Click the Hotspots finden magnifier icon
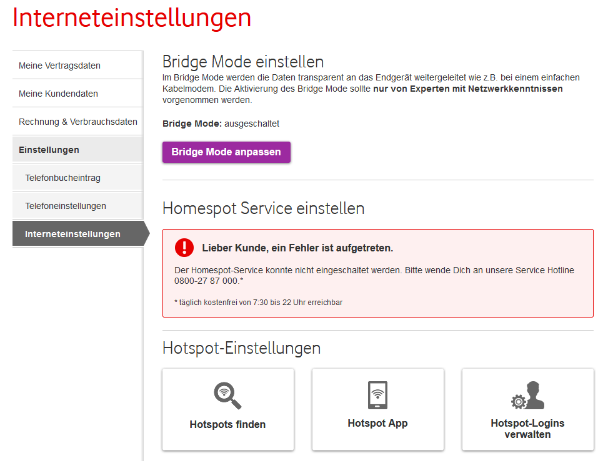This screenshot has width=608, height=461. point(227,395)
